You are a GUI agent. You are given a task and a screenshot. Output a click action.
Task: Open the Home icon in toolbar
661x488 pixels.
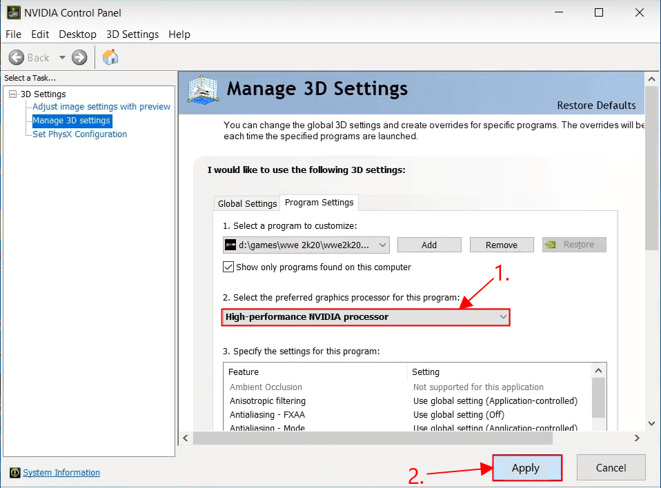point(110,57)
